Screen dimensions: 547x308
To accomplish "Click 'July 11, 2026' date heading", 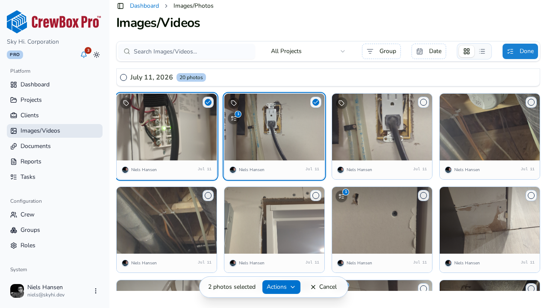I will 152,77.
